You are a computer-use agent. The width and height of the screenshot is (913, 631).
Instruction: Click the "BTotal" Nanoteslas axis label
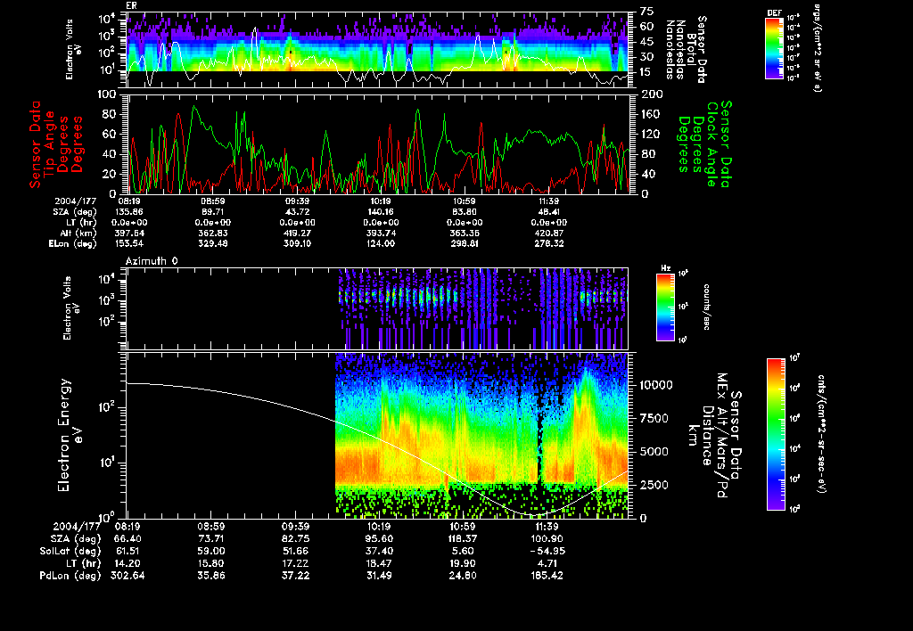tap(691, 48)
